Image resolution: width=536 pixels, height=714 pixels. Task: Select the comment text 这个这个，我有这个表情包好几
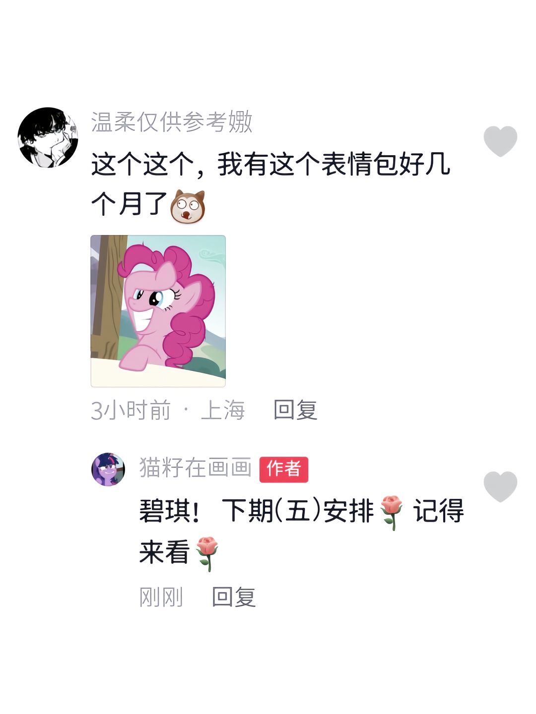[270, 164]
